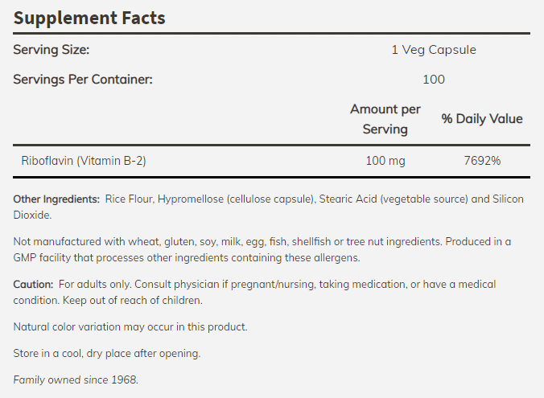Click the servings count of 100
The height and width of the screenshot is (398, 544).
coord(434,80)
